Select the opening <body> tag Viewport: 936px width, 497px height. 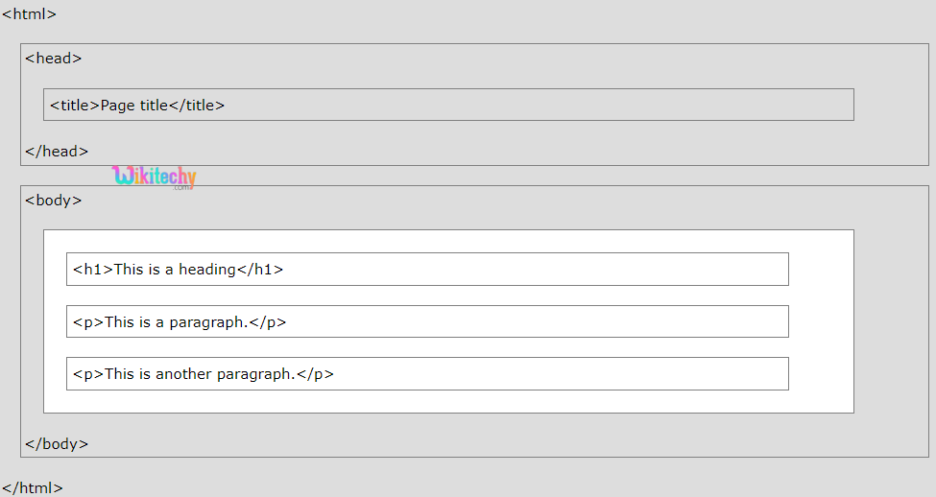[x=54, y=201]
